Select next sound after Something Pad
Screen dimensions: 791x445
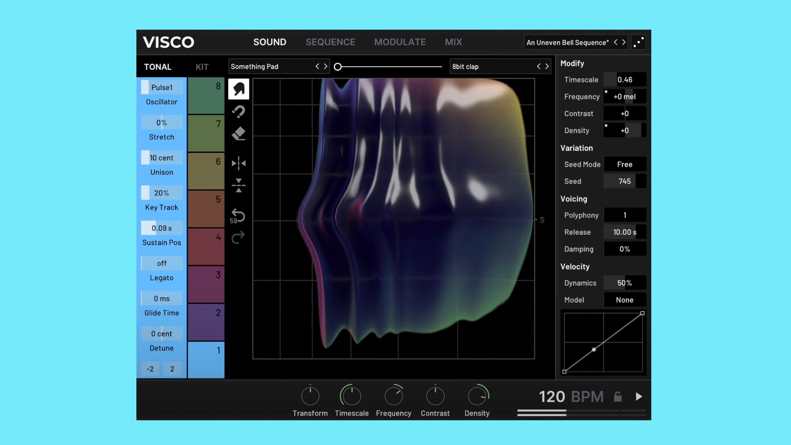coord(325,66)
